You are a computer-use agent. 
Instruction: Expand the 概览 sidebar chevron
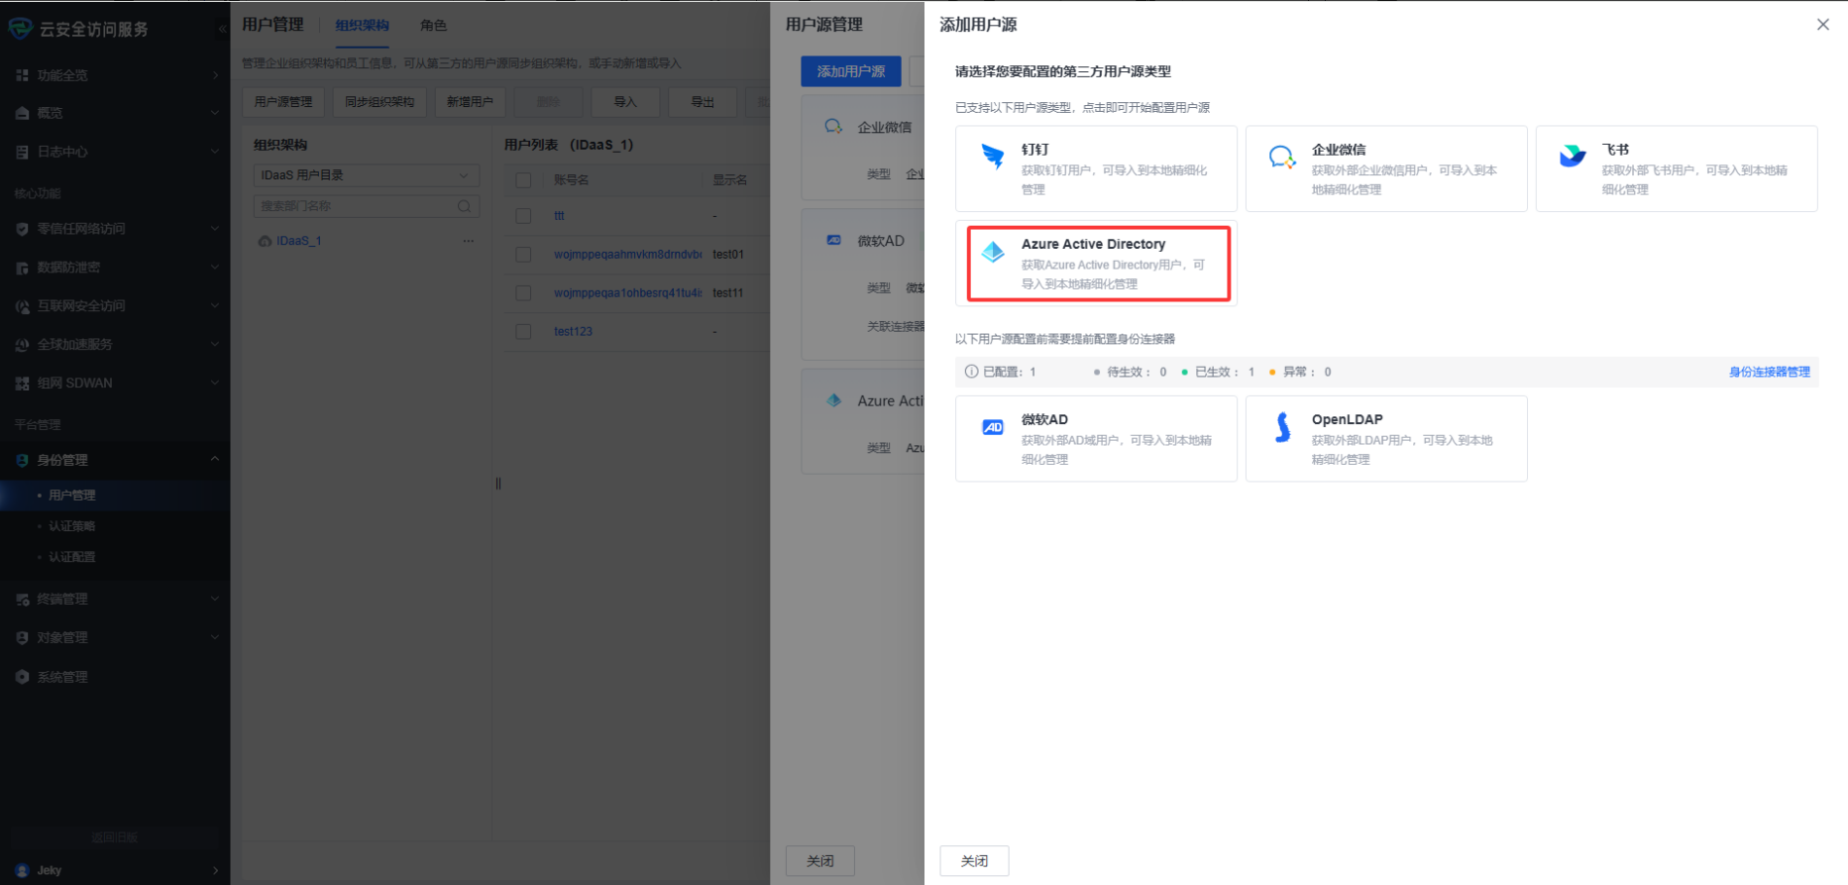tap(215, 113)
